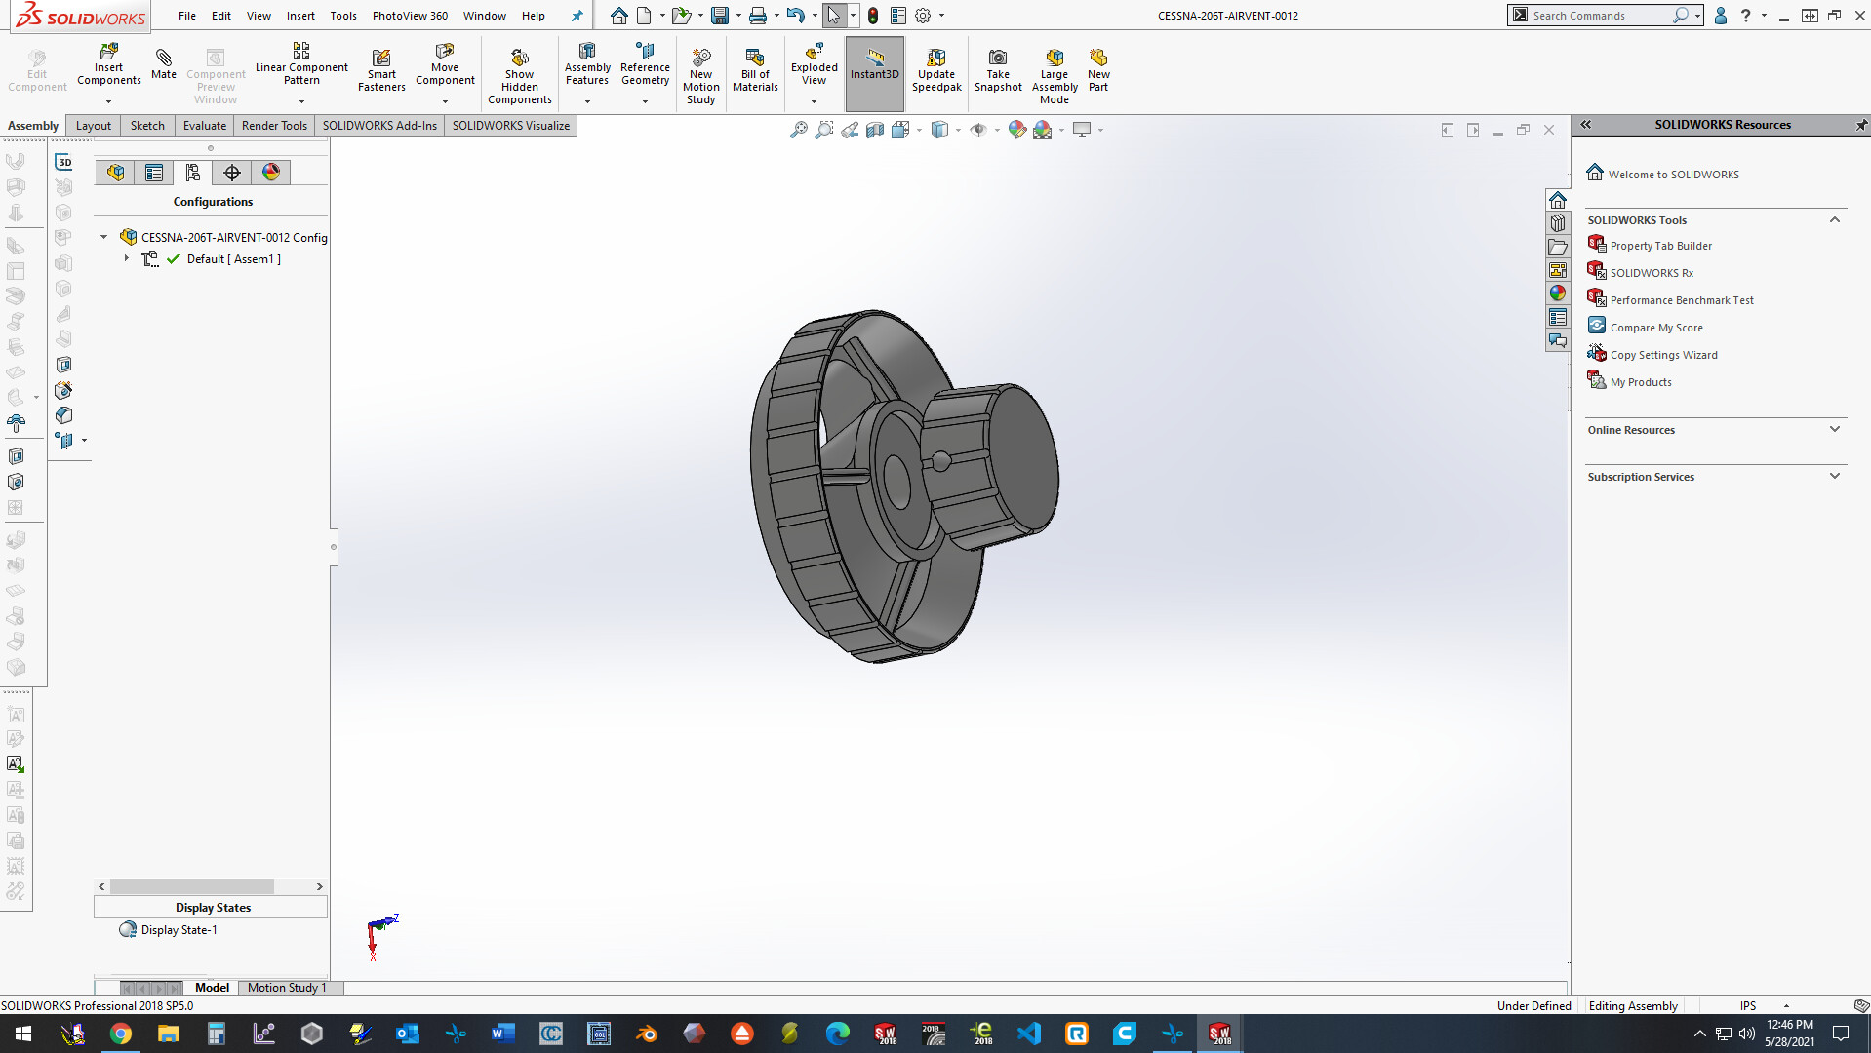Open Design Library tab in task pane
This screenshot has width=1871, height=1053.
point(1558,223)
